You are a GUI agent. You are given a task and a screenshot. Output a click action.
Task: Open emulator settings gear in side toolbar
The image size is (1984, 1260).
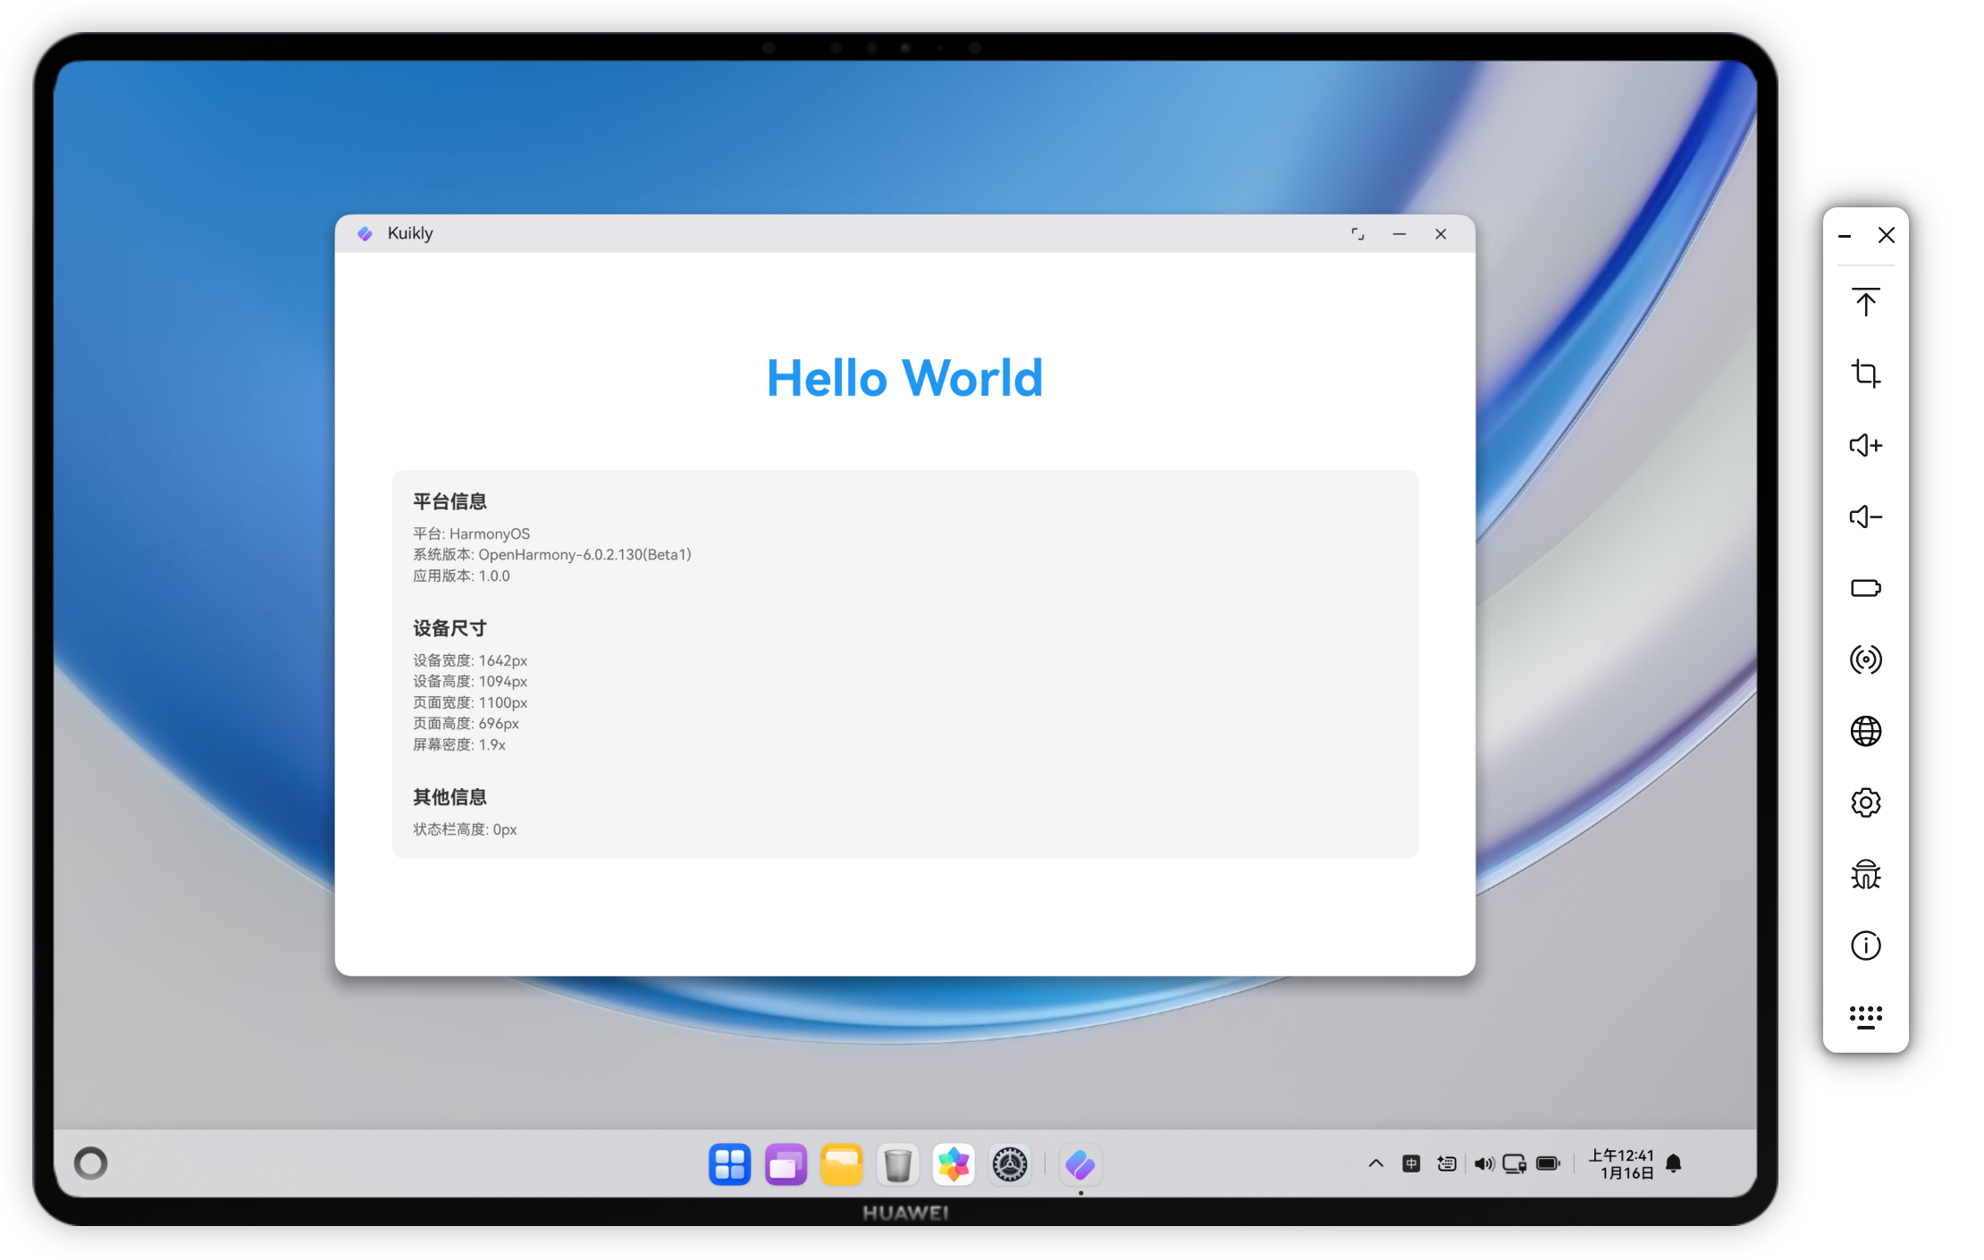[1865, 802]
